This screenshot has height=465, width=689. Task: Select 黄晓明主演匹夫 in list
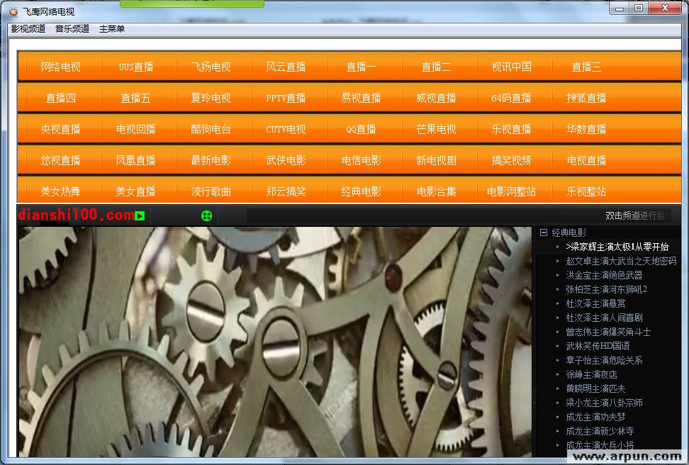pos(595,388)
